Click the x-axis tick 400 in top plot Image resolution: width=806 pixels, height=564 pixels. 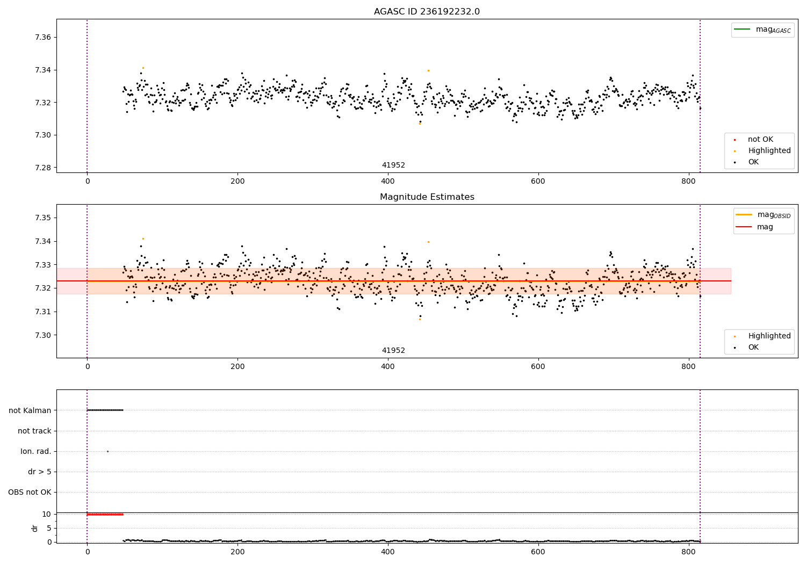click(x=387, y=181)
